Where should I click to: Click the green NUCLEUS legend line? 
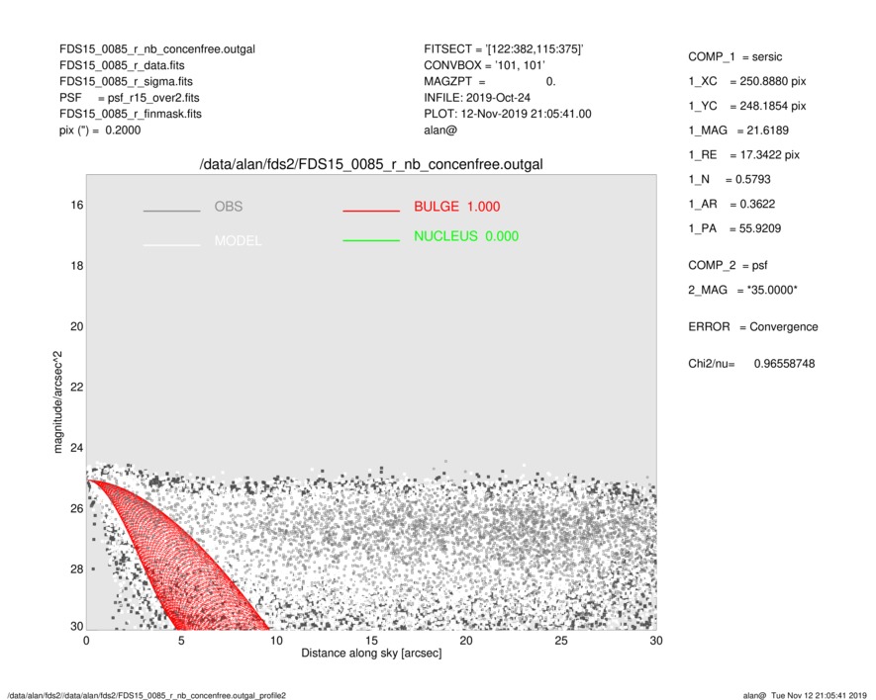[370, 240]
